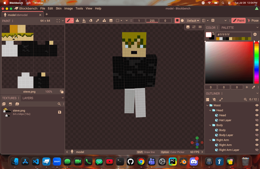The image size is (260, 169).
Task: Show the Body Layer cube
Action: click(257, 135)
